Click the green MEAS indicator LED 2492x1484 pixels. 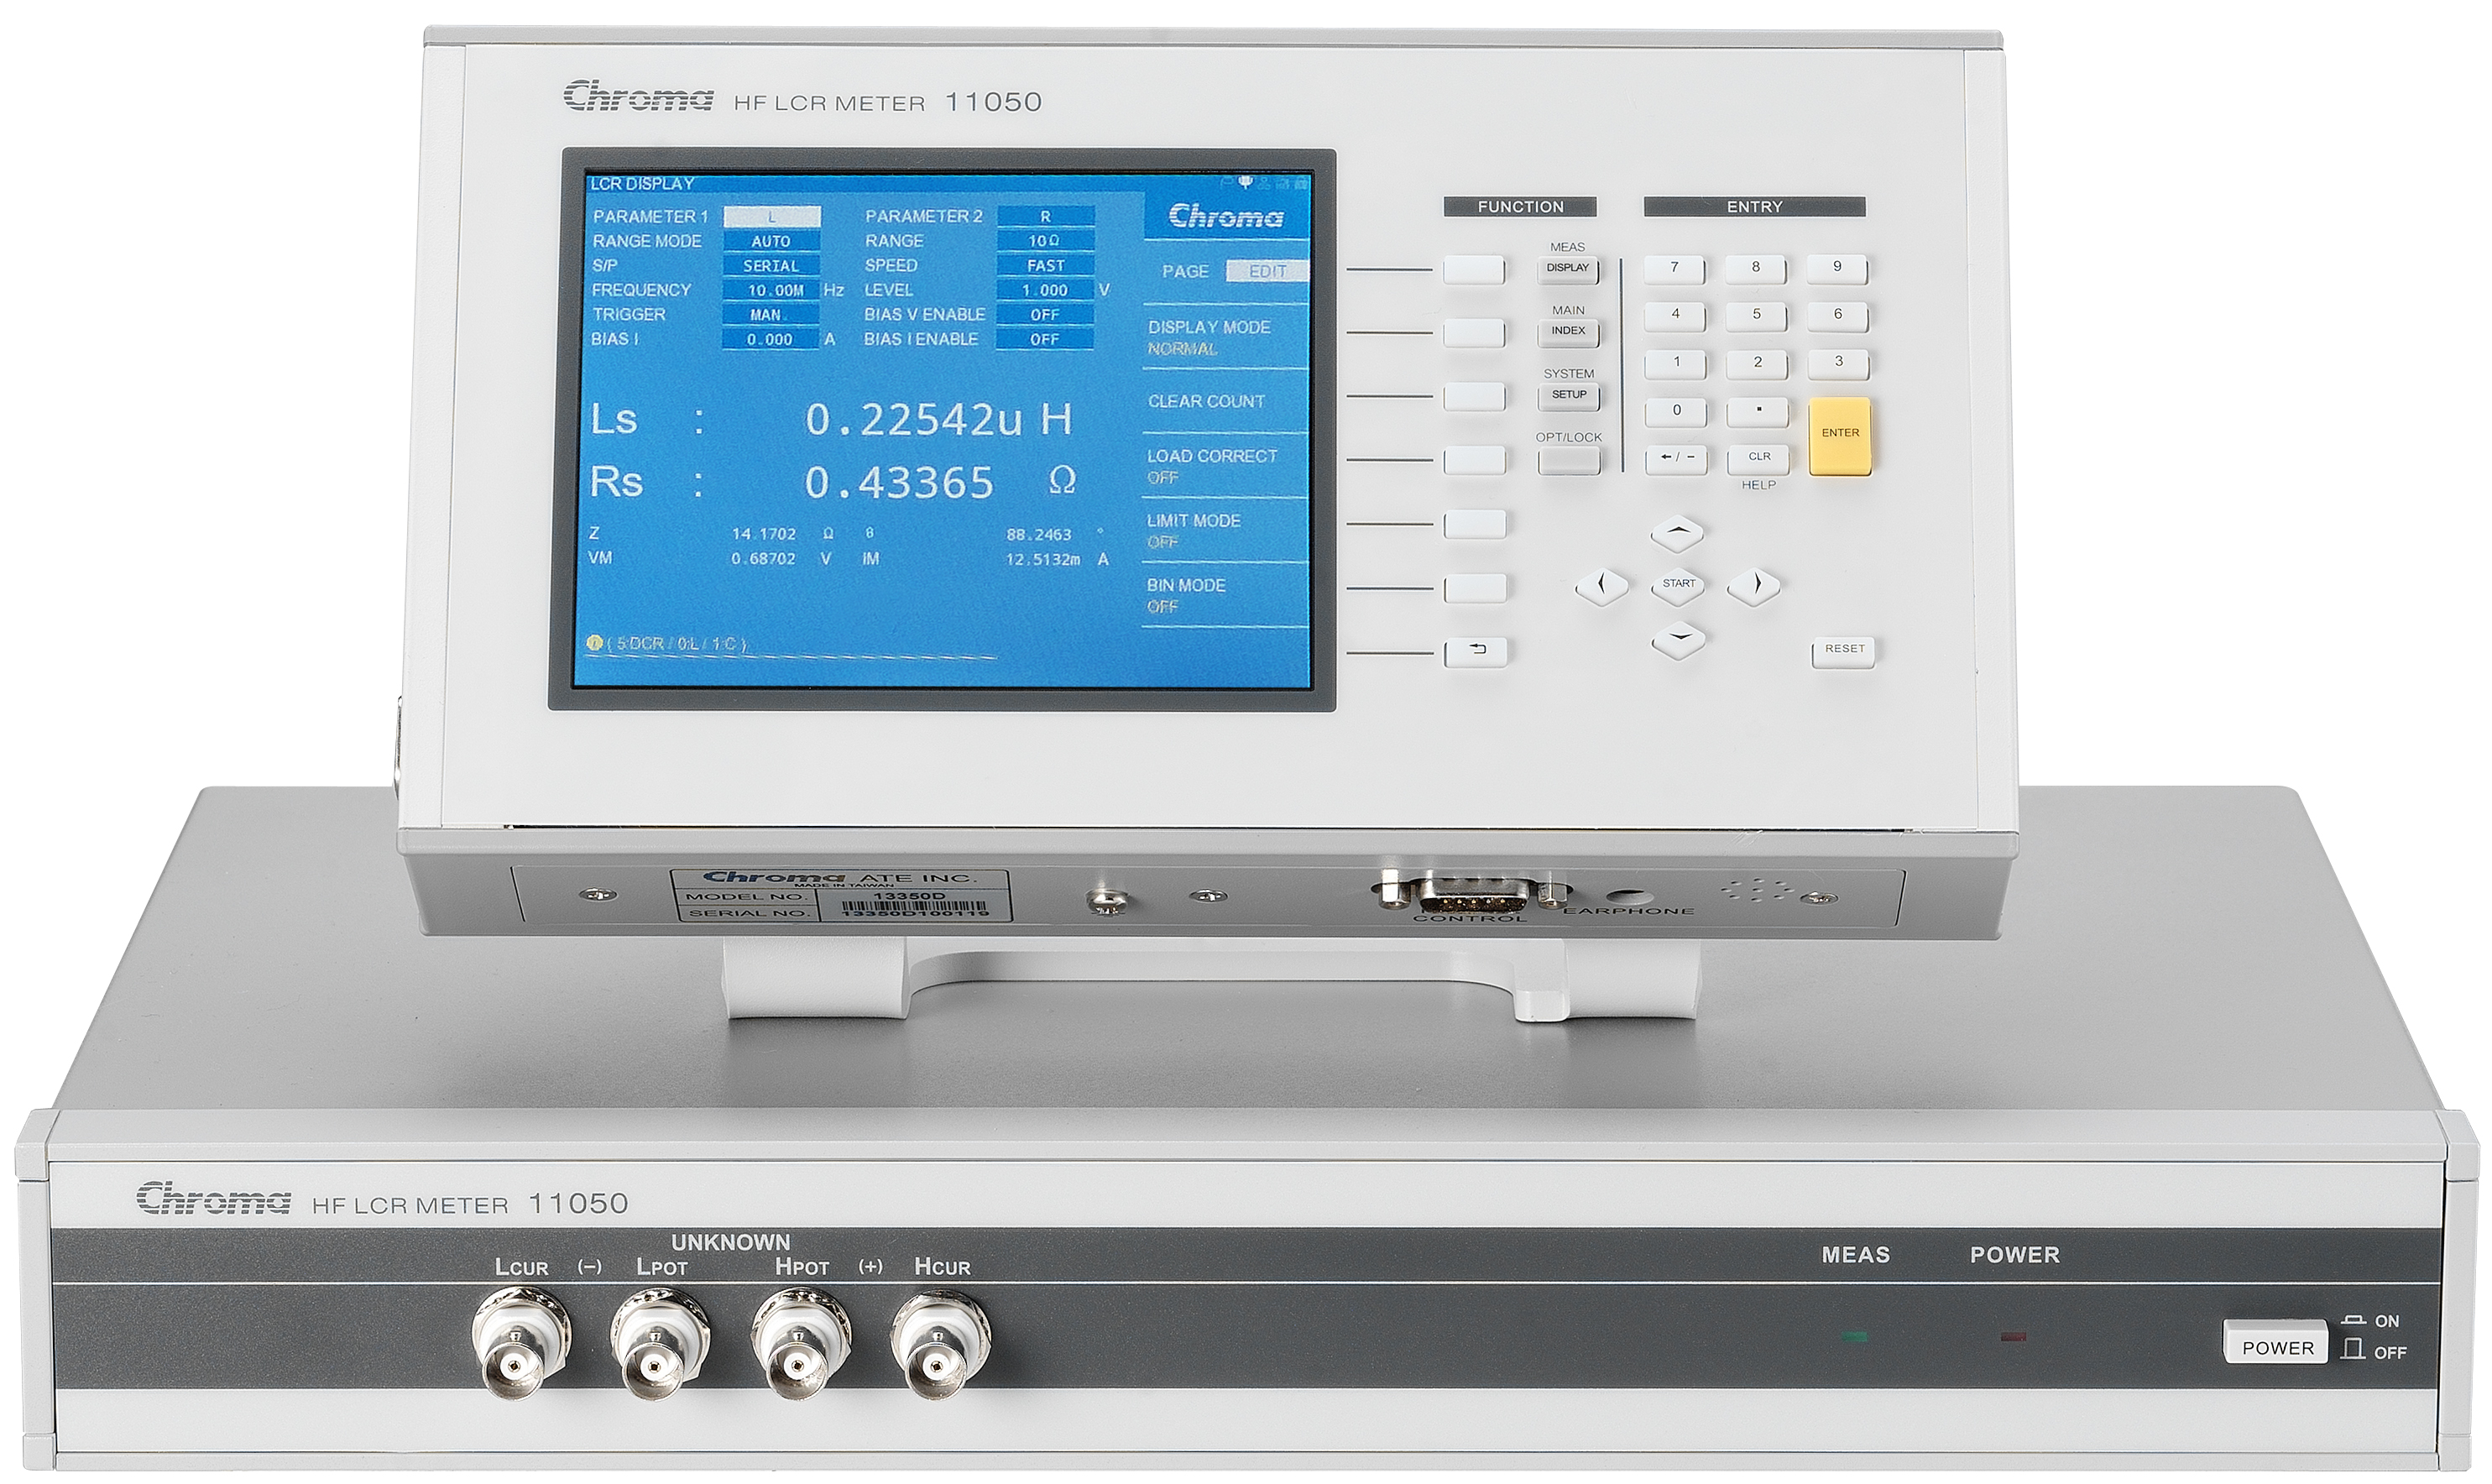pos(1854,1336)
